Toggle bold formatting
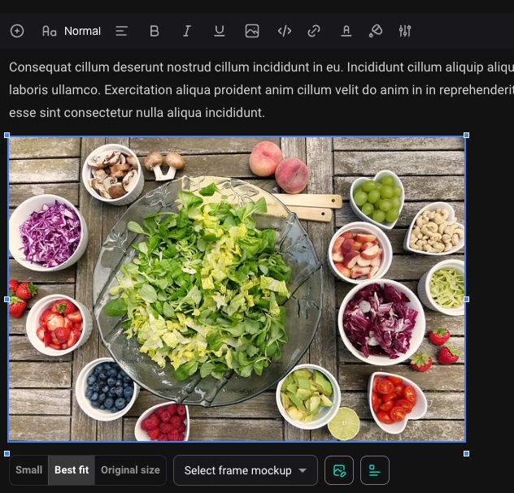Screen dimensions: 514x493 pos(155,31)
